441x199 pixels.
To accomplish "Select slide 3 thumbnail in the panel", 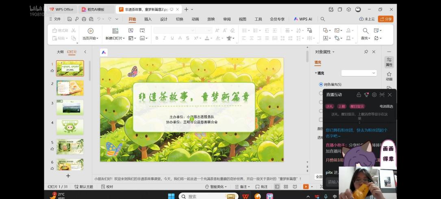I will point(70,107).
